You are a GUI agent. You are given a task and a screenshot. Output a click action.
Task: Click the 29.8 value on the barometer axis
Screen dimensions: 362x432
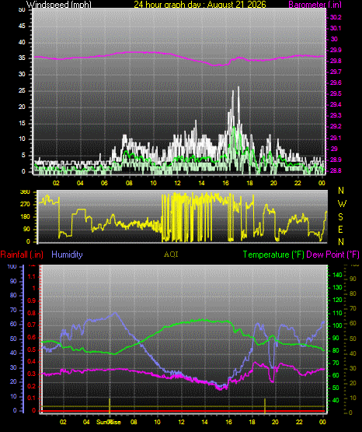coord(336,61)
